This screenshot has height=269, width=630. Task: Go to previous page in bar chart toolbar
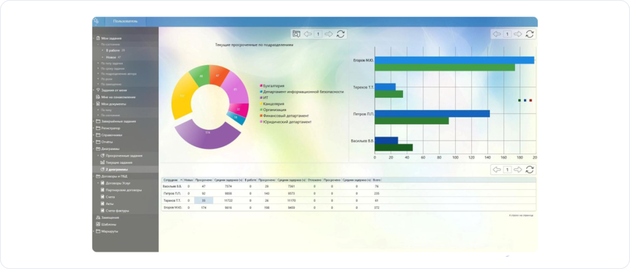pos(496,34)
